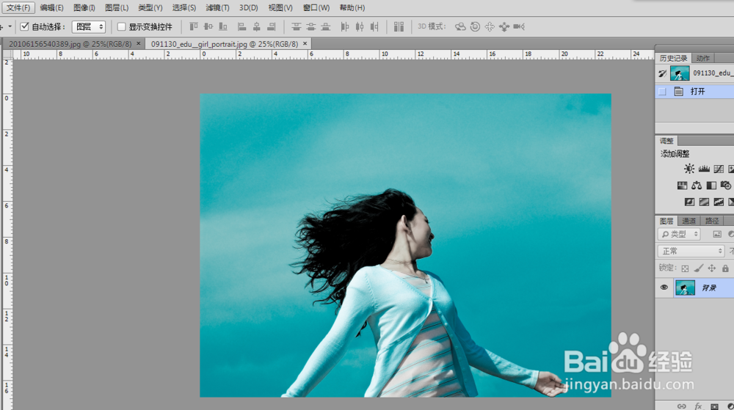Switch to the 通道 tab
Viewport: 734px width, 410px height.
coord(688,221)
